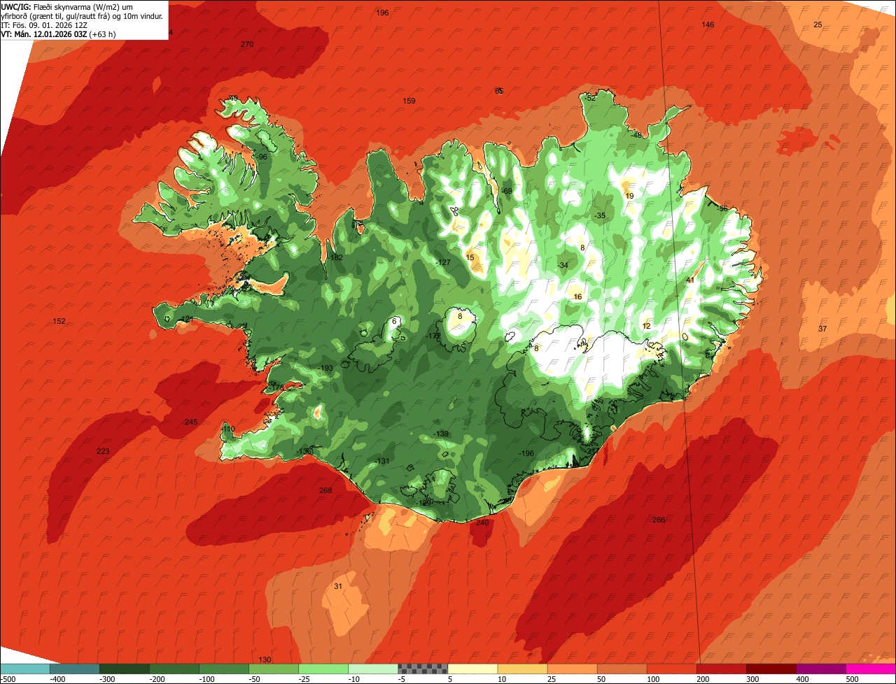Screen dimensions: 896x684
Task: Click the map value '270' over northwest sea
Action: click(247, 44)
